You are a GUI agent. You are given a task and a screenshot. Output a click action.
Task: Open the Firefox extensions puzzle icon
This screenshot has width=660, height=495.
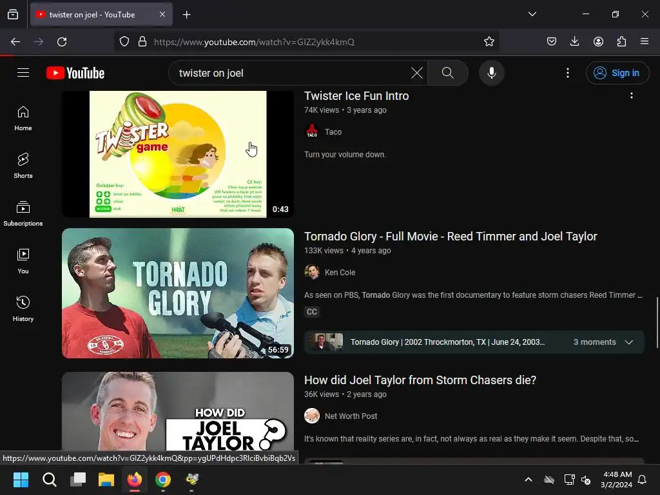coord(621,42)
